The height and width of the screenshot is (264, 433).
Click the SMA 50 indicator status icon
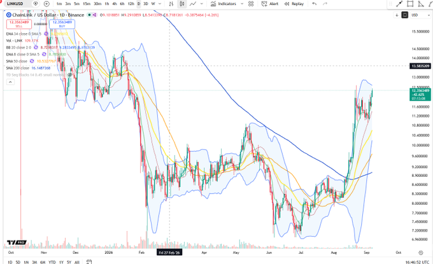click(x=32, y=61)
